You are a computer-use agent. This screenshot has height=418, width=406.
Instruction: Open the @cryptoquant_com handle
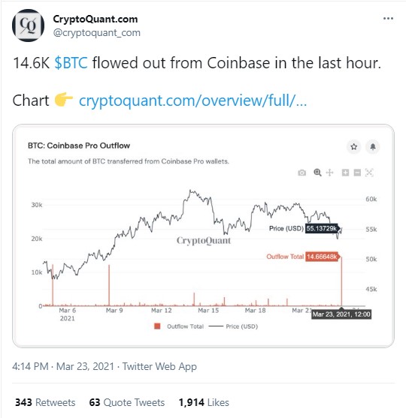[96, 33]
